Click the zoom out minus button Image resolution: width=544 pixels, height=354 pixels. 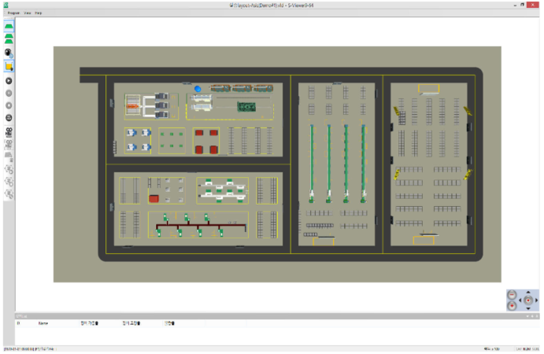tap(513, 294)
